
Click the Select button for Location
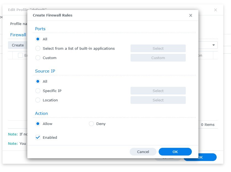coord(158,100)
